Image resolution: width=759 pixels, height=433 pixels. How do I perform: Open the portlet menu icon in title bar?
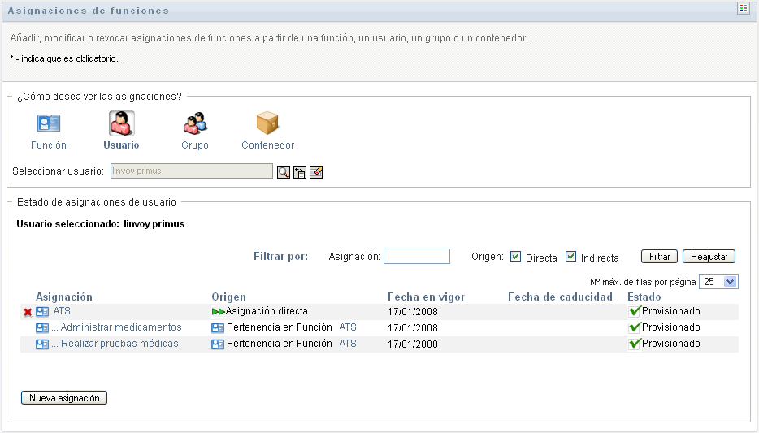(743, 8)
